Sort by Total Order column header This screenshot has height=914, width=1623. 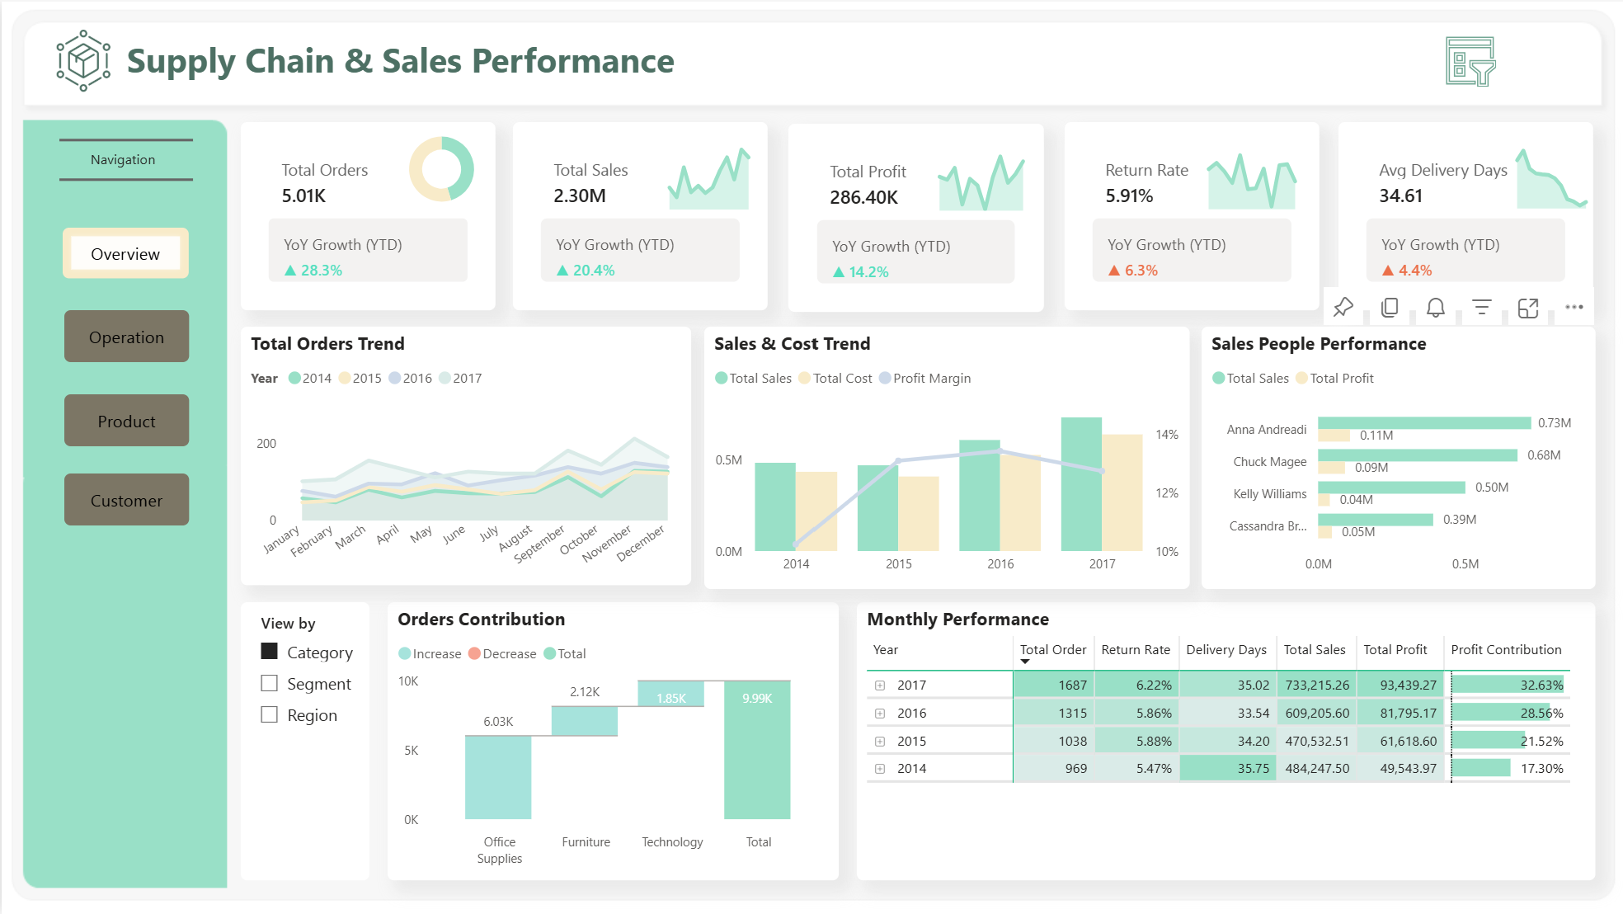point(1052,650)
